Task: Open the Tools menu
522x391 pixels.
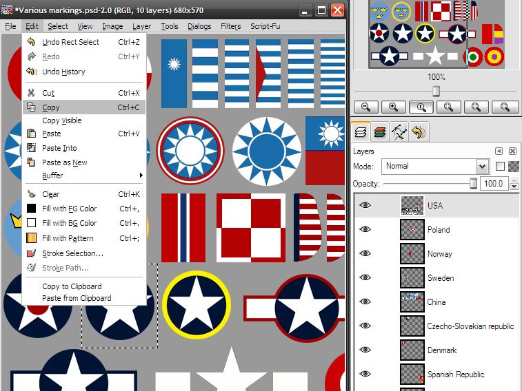Action: point(170,26)
